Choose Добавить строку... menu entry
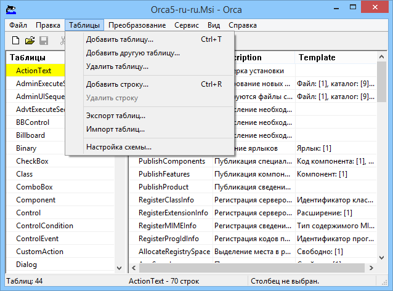The width and height of the screenshot is (393, 291). click(150, 84)
